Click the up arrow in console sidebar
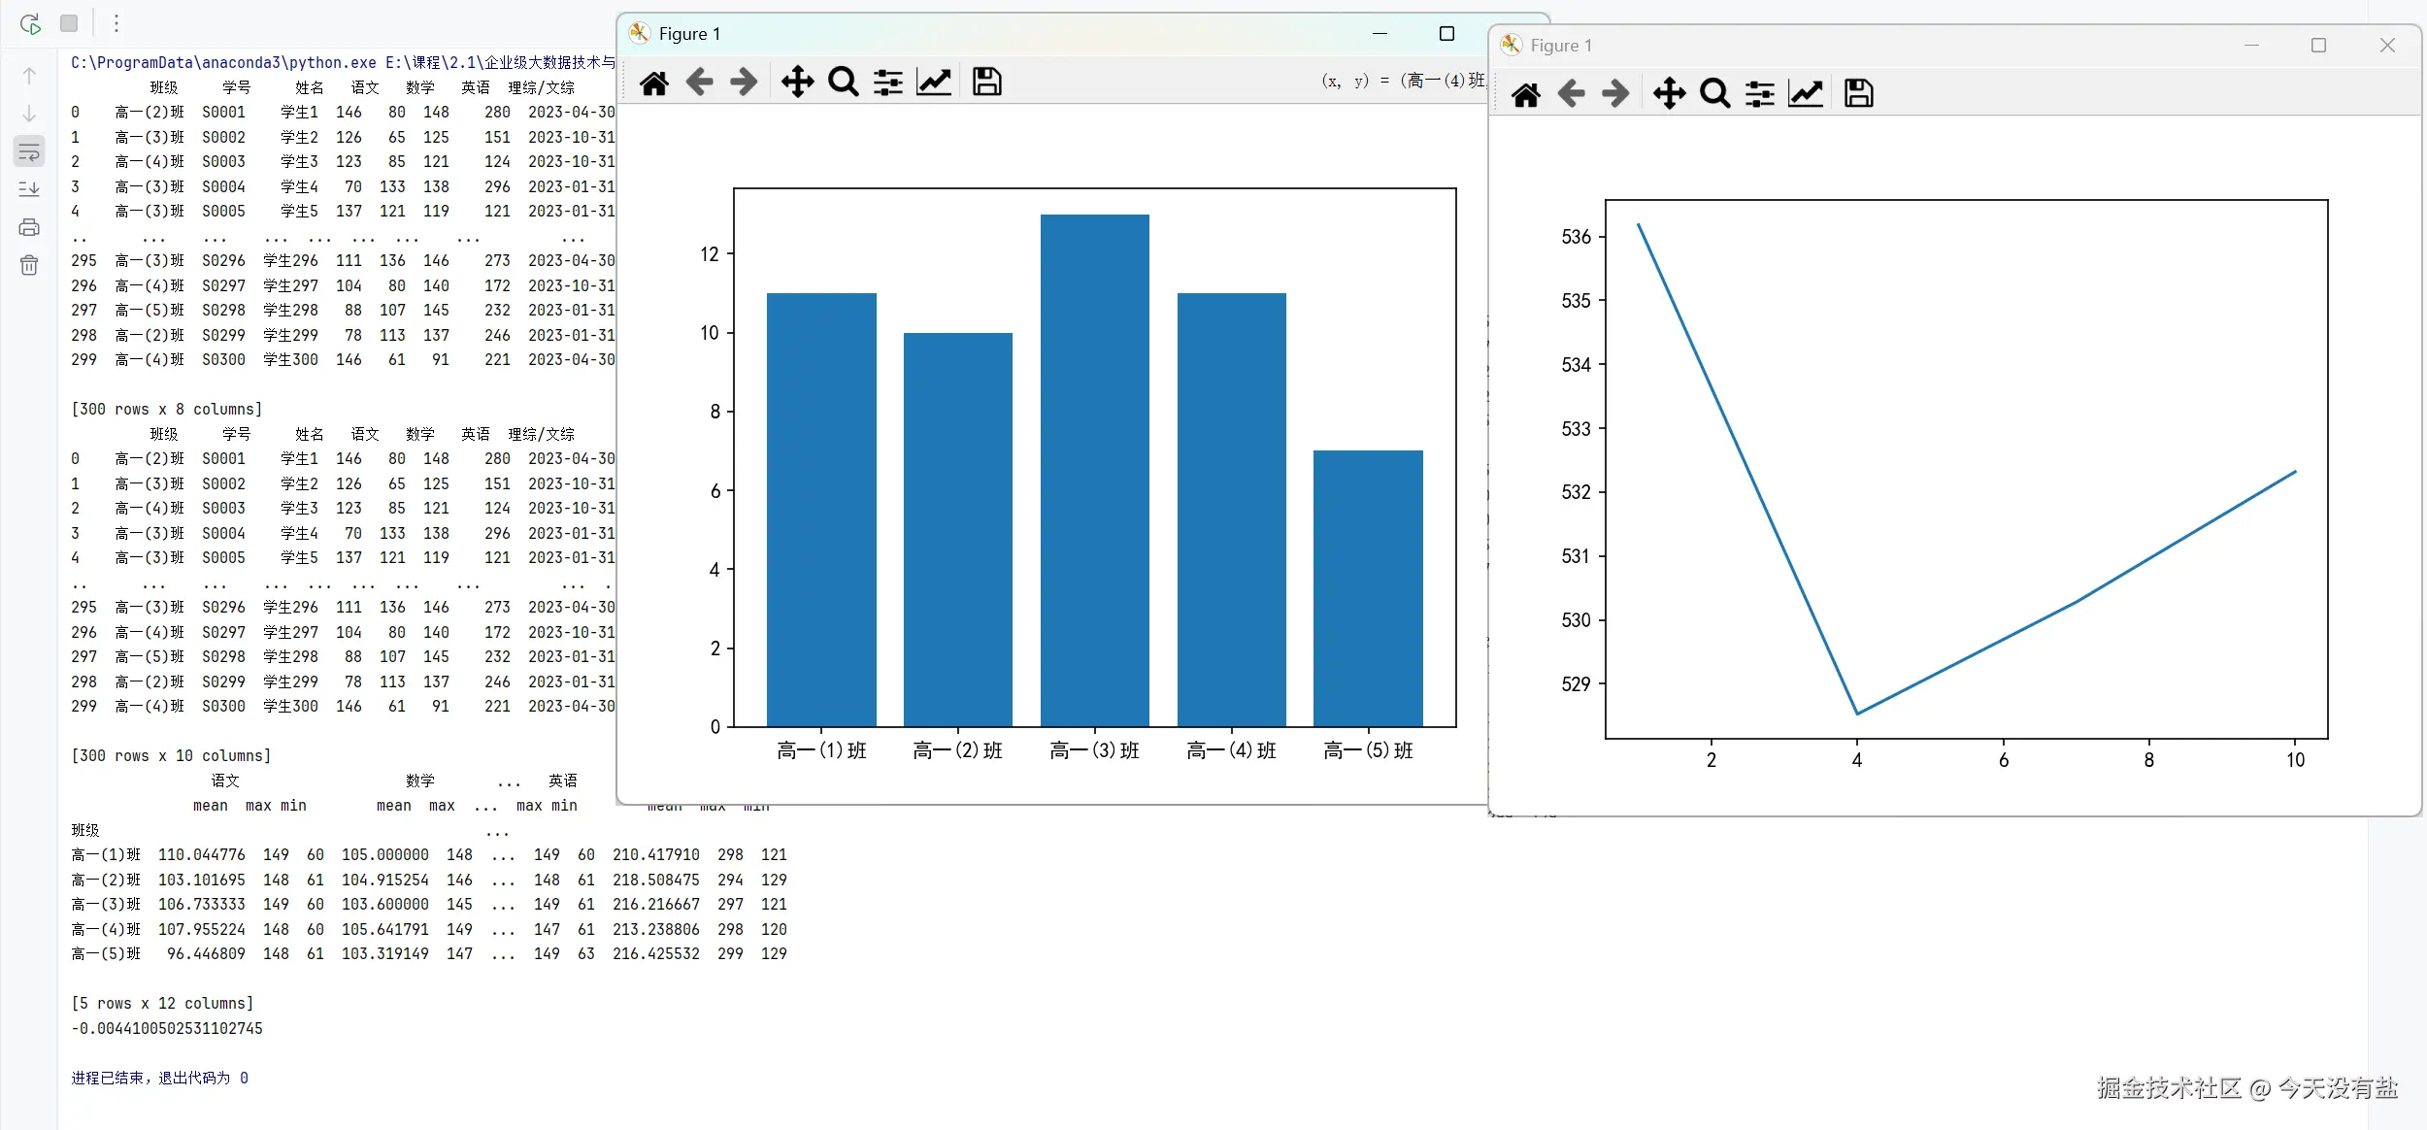 tap(29, 76)
